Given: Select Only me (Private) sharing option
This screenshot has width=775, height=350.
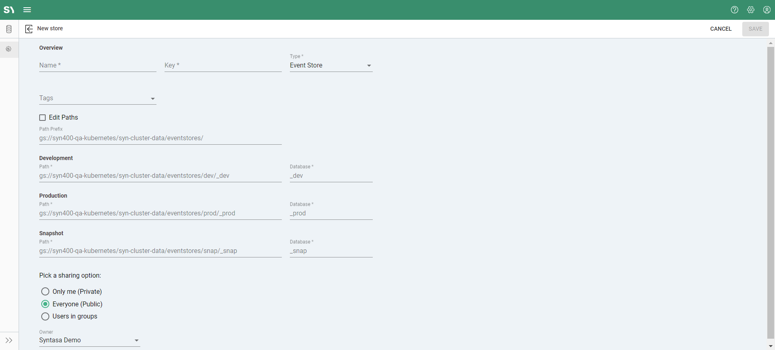Looking at the screenshot, I should click(x=45, y=291).
